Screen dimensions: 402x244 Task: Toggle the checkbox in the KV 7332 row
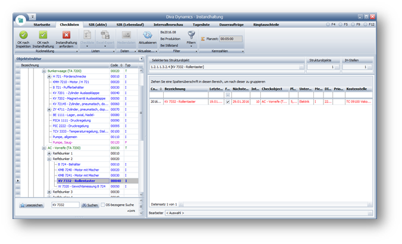pos(228,102)
